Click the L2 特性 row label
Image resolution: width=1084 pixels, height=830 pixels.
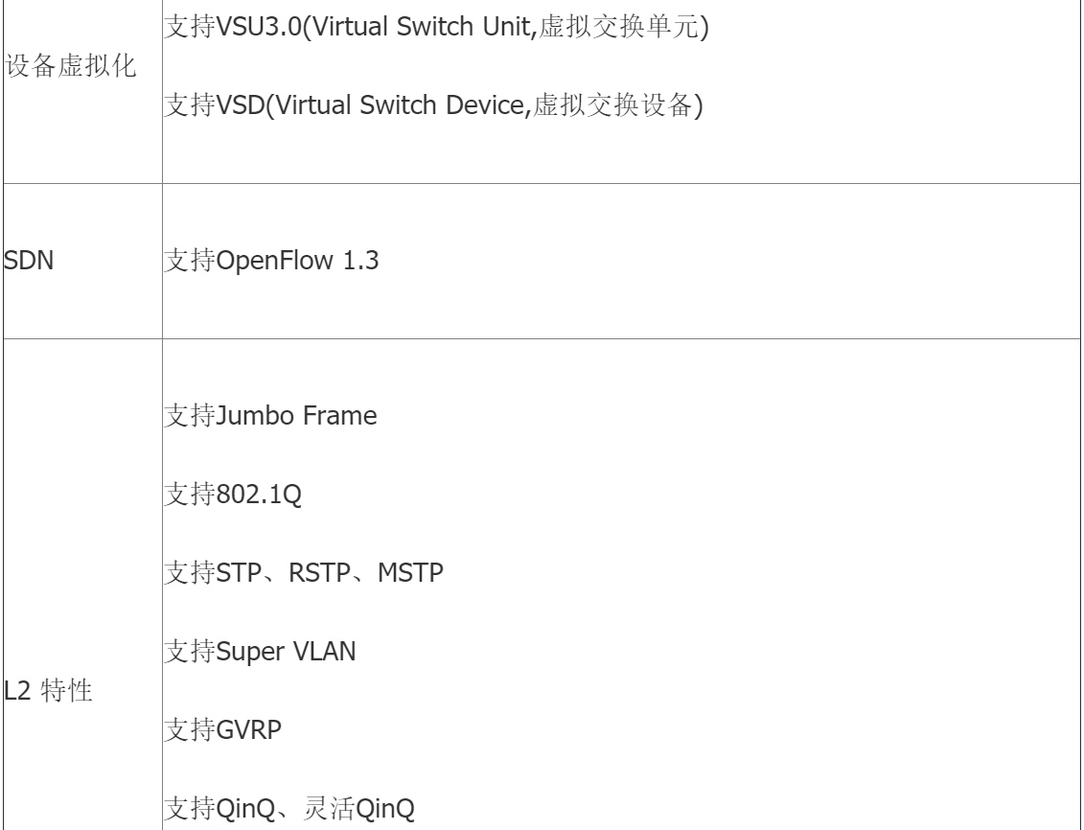(48, 690)
